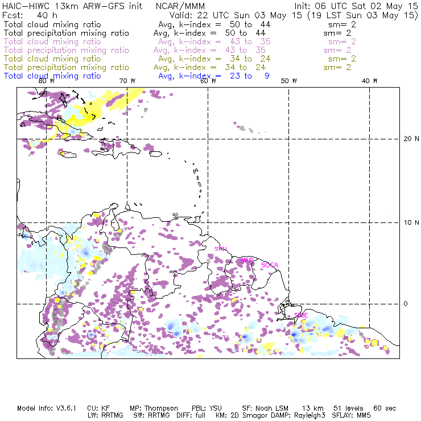Click the 'HAIC-HIWC 13km ARW-GFS init' title

tap(72, 6)
